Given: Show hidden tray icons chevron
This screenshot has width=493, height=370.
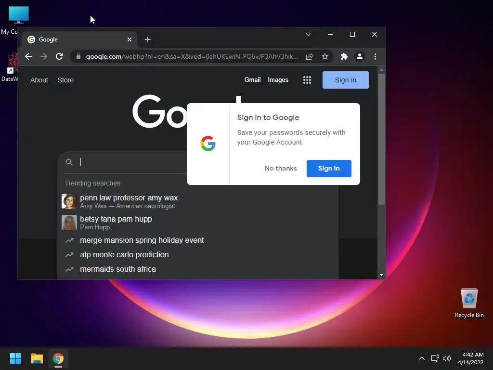Looking at the screenshot, I should [422, 358].
